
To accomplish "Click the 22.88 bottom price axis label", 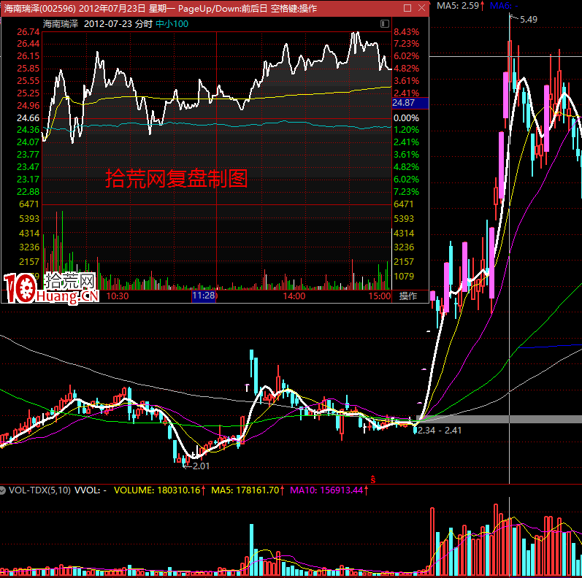I will point(28,192).
